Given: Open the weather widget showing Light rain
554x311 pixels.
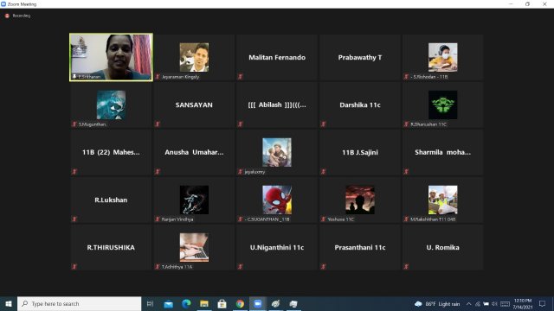Looking at the screenshot, I should tap(437, 304).
